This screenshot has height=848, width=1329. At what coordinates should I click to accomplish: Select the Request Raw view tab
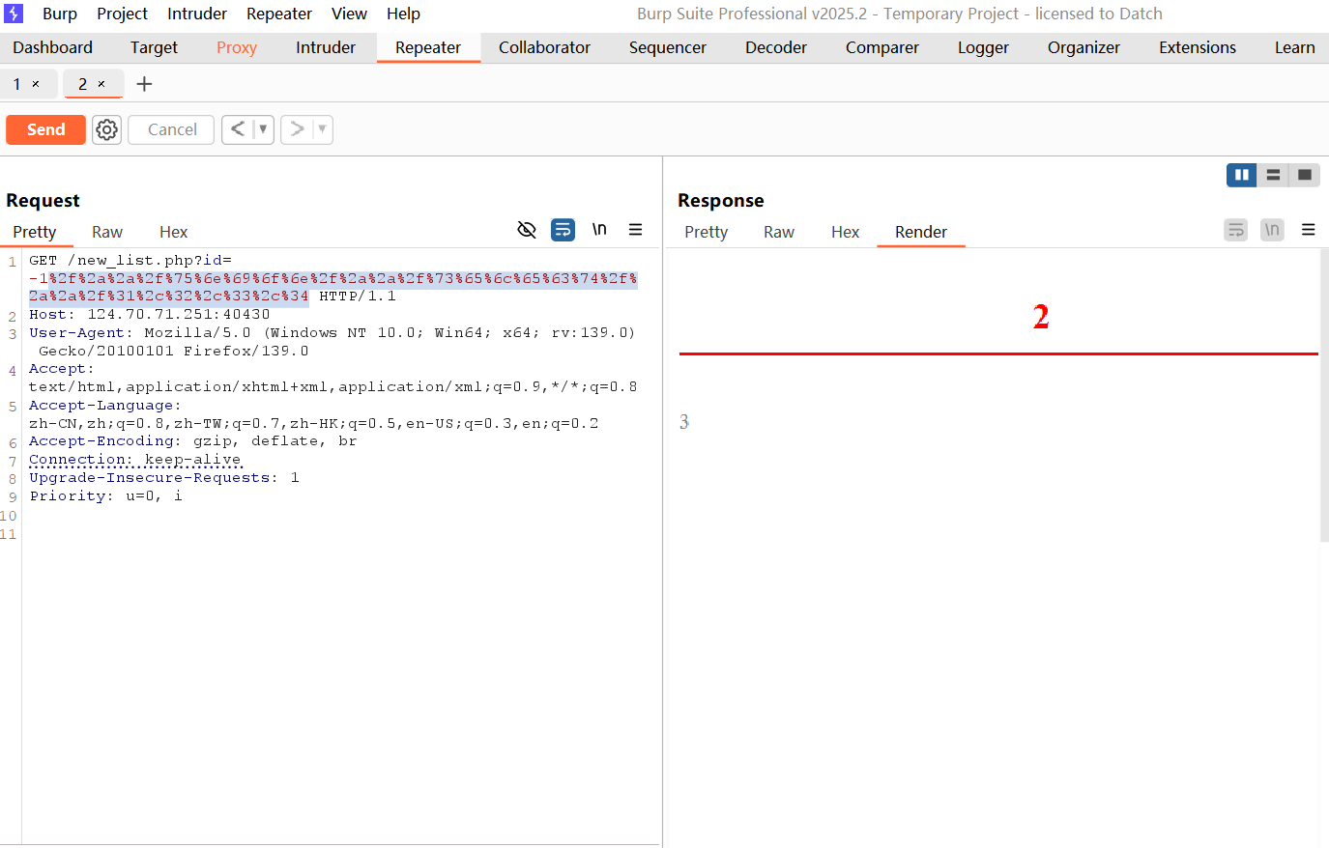(x=107, y=232)
